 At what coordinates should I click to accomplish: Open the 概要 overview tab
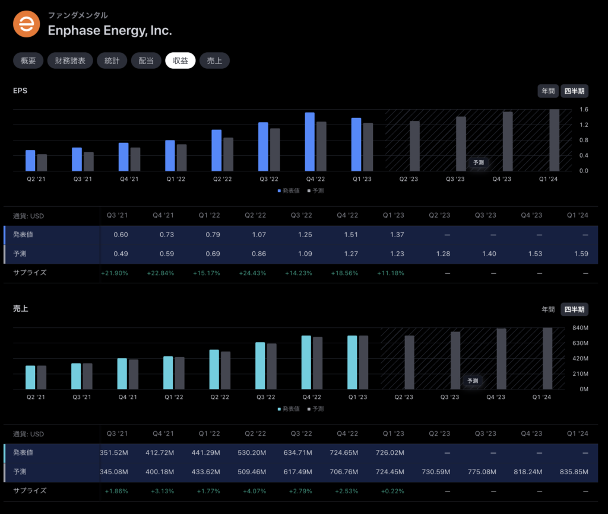pyautogui.click(x=28, y=60)
